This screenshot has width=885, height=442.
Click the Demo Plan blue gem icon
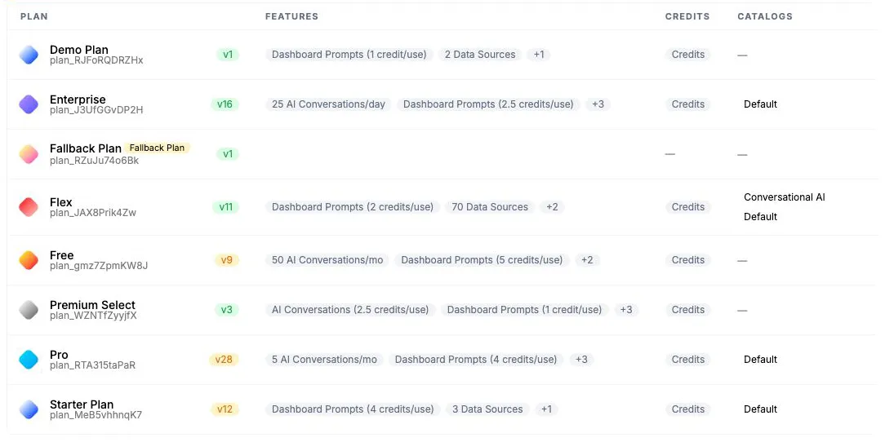pos(29,55)
